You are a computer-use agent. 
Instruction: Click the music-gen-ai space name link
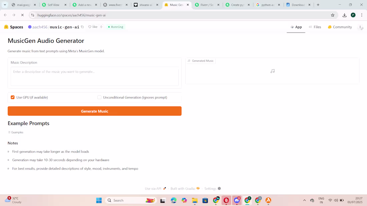tap(65, 27)
